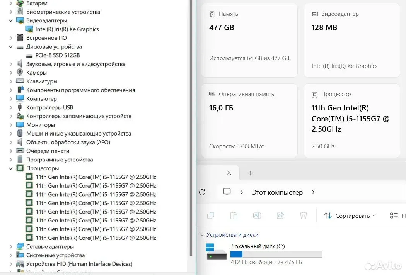Click the computer icon in address bar

(227, 192)
